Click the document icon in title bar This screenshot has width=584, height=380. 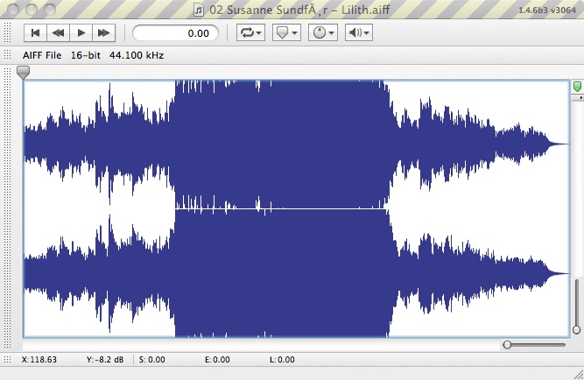coord(199,11)
